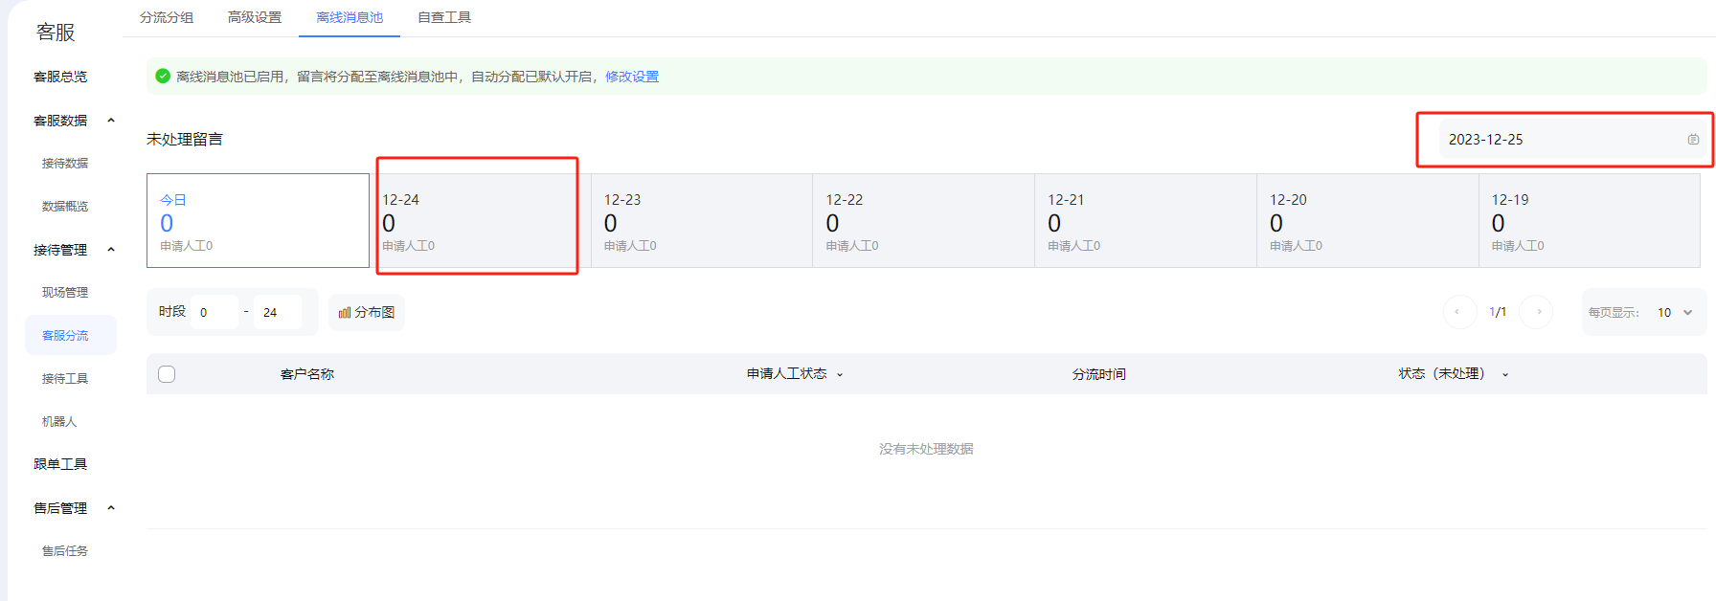Select the 今日 date card
Screen dimensions: 1716x601
coord(258,221)
